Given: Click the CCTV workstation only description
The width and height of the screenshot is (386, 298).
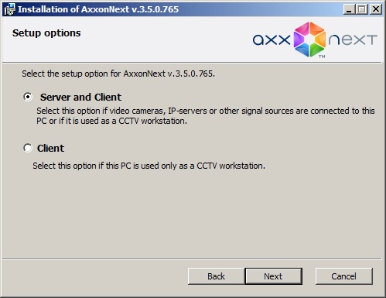Looking at the screenshot, I should point(149,166).
